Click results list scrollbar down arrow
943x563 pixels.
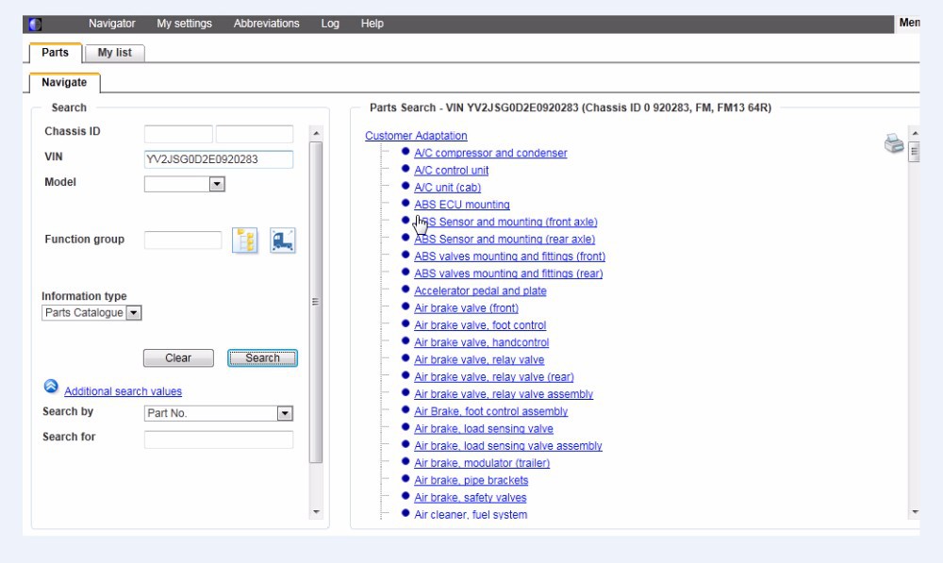(914, 512)
